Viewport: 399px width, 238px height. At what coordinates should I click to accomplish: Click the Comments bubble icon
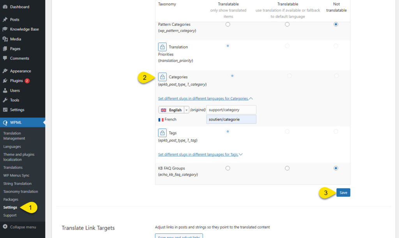pos(5,58)
